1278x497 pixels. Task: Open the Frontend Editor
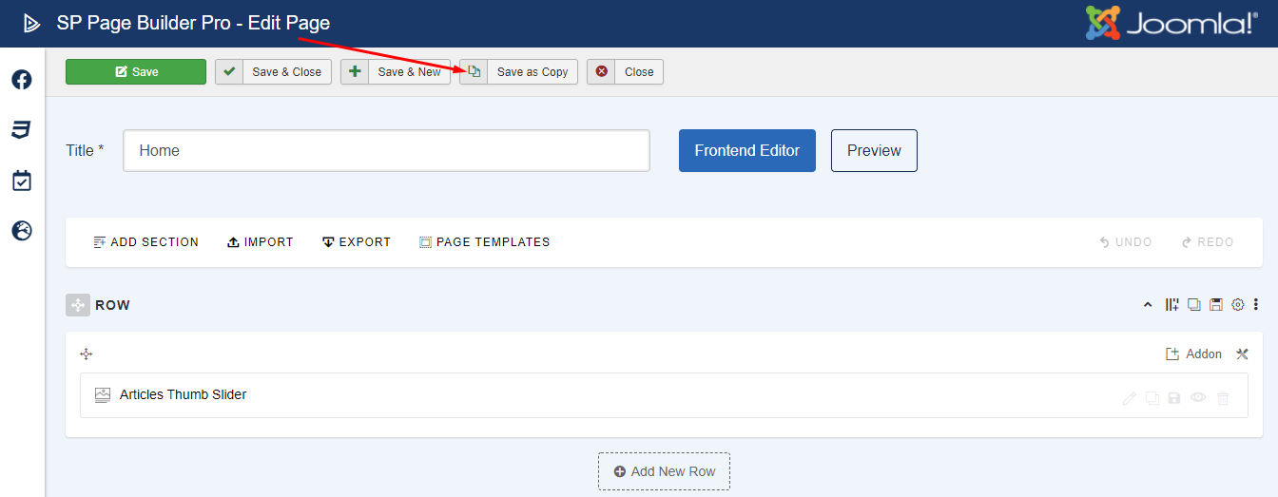pos(747,150)
